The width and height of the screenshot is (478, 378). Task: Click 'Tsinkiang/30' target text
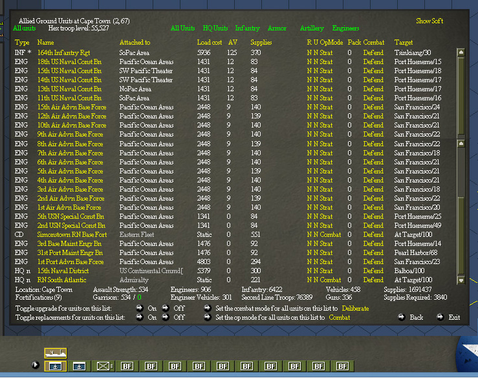click(413, 53)
